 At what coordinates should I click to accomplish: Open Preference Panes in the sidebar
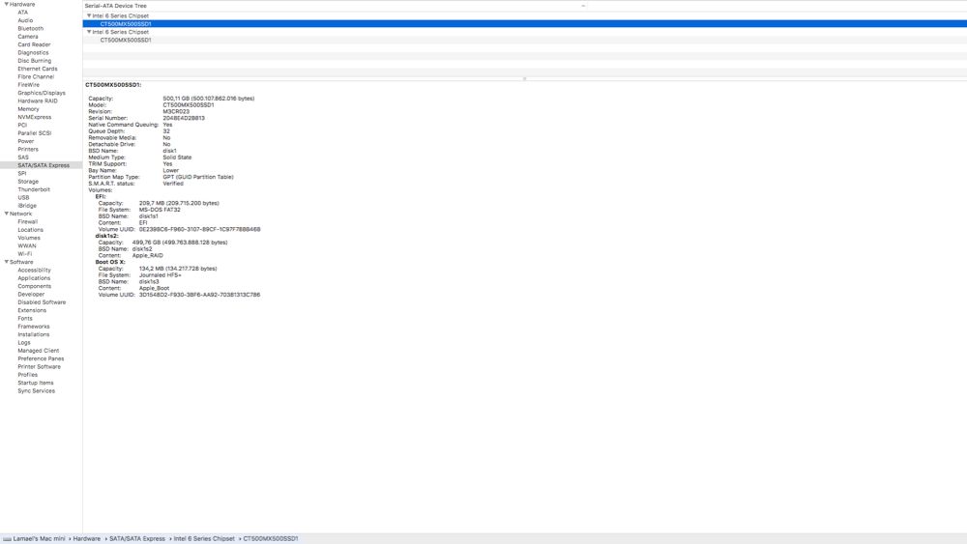(x=41, y=358)
